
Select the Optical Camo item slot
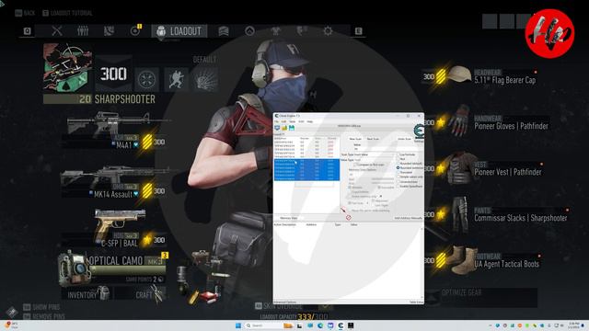112,268
